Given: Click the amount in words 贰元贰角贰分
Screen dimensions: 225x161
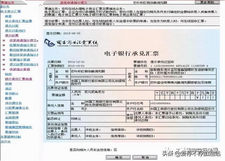Looking at the screenshot, I should point(95,92).
